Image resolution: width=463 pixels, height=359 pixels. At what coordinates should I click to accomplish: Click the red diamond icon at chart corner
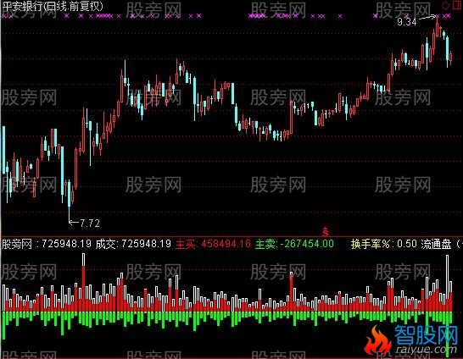coord(445,5)
